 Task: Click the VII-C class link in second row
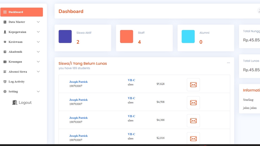point(131,98)
